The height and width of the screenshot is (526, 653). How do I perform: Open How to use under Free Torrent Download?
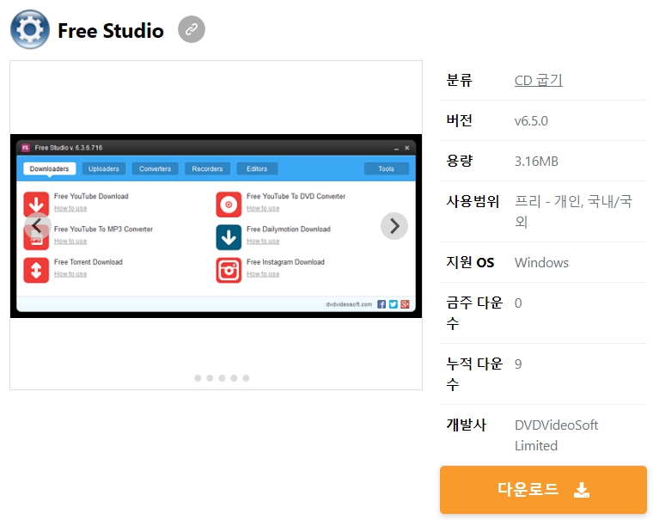[70, 274]
